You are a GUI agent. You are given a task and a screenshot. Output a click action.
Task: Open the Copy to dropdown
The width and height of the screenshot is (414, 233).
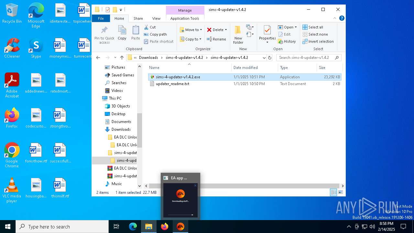(x=191, y=39)
